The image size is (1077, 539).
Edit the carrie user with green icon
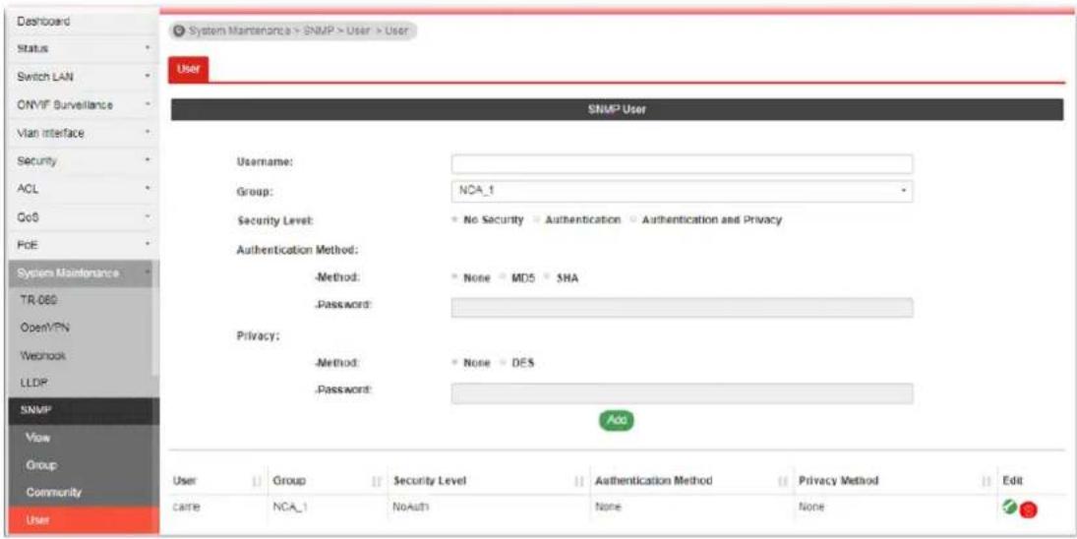click(1007, 508)
